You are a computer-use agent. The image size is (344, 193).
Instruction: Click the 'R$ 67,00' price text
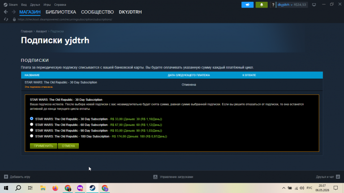[116, 125]
